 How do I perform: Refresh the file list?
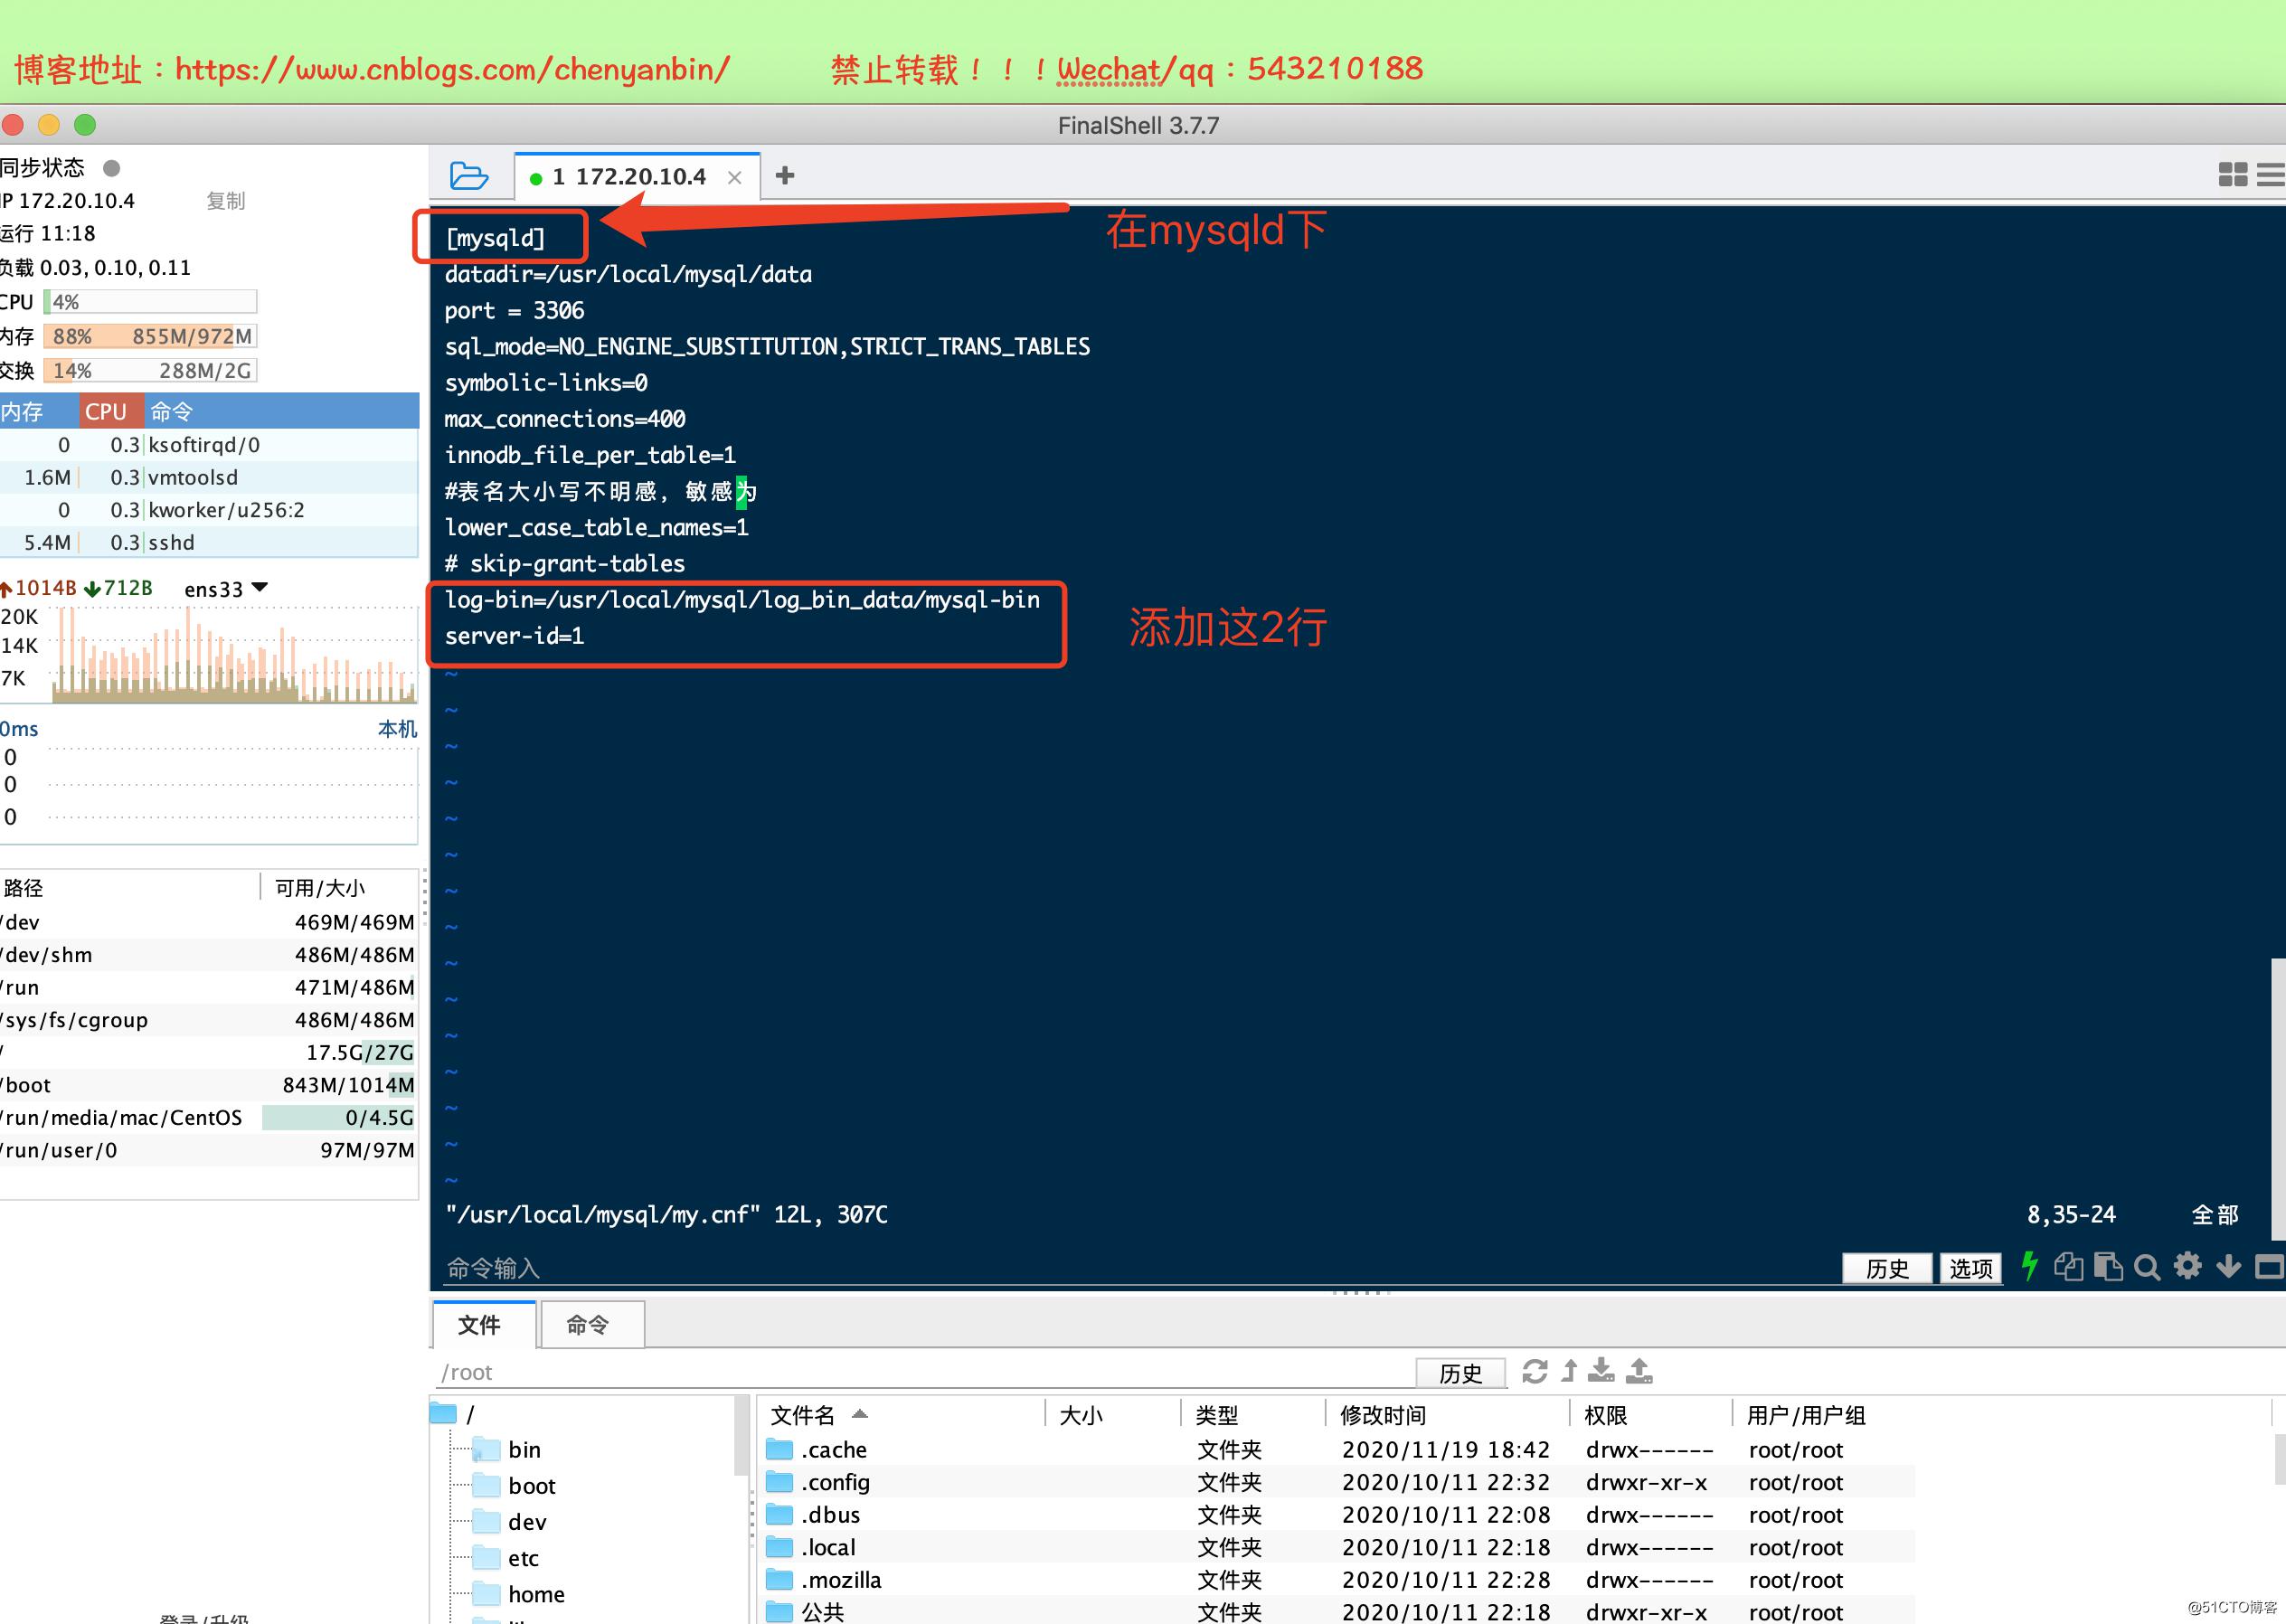click(x=1534, y=1371)
